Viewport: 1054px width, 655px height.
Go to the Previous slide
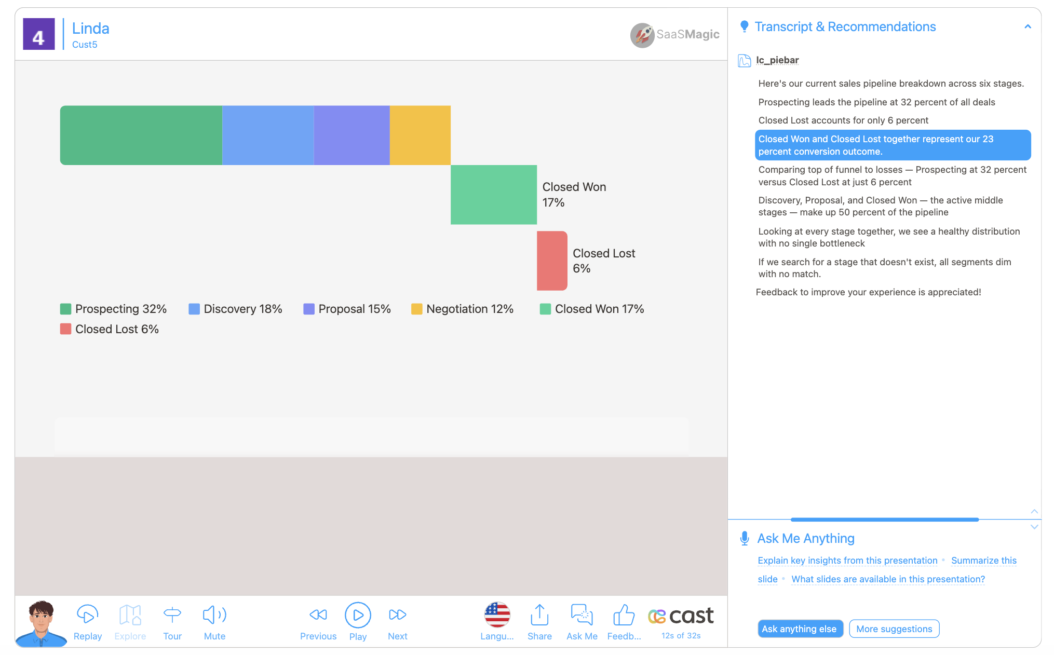coord(318,615)
